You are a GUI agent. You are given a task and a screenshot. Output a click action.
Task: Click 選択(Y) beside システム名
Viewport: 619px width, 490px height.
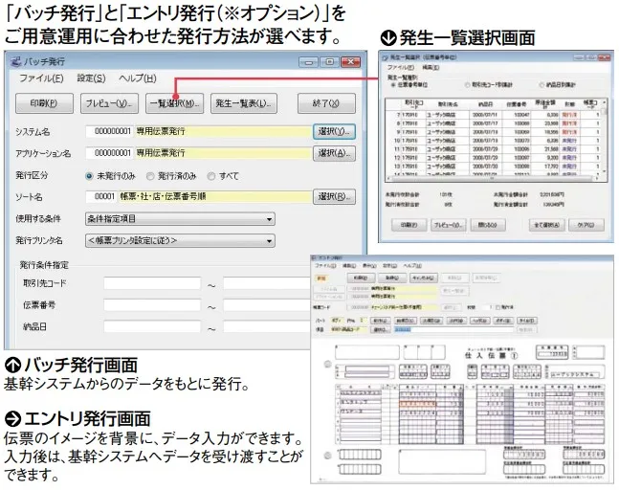(x=334, y=131)
